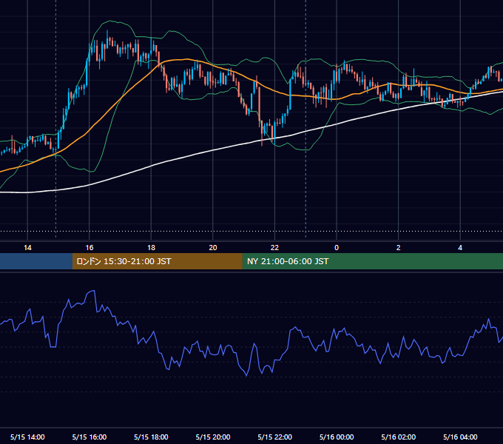Viewport: 503px width, 444px height.
Task: Click the 5/15 14:00 time label
Action: (27, 437)
